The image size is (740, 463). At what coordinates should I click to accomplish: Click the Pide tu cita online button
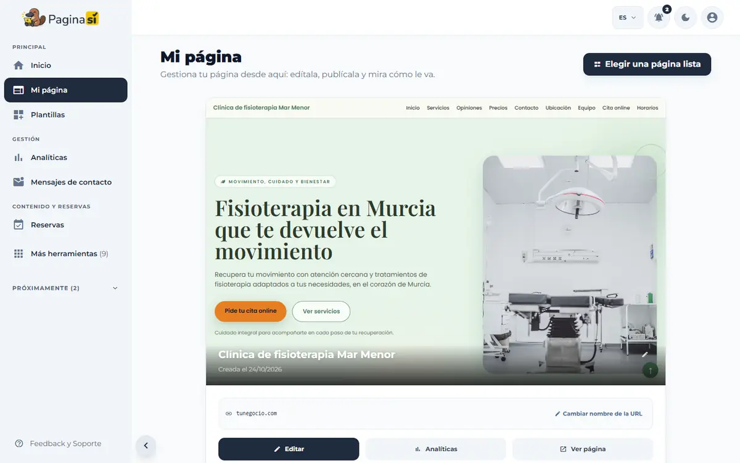250,311
